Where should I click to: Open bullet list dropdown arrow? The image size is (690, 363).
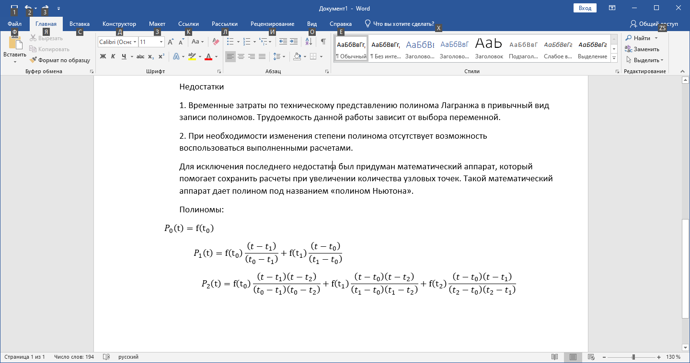(238, 42)
